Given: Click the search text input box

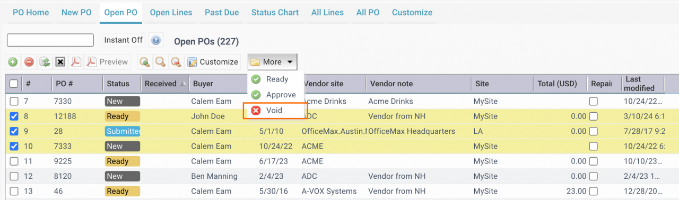Looking at the screenshot, I should coord(50,40).
